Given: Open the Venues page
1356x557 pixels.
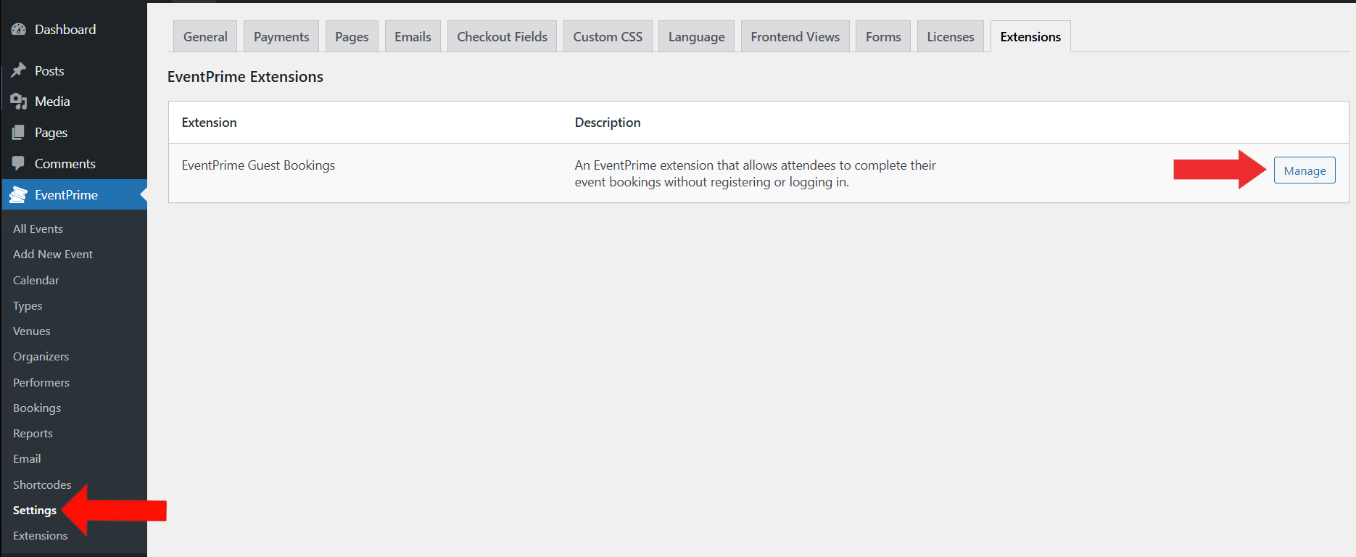Looking at the screenshot, I should click(32, 331).
